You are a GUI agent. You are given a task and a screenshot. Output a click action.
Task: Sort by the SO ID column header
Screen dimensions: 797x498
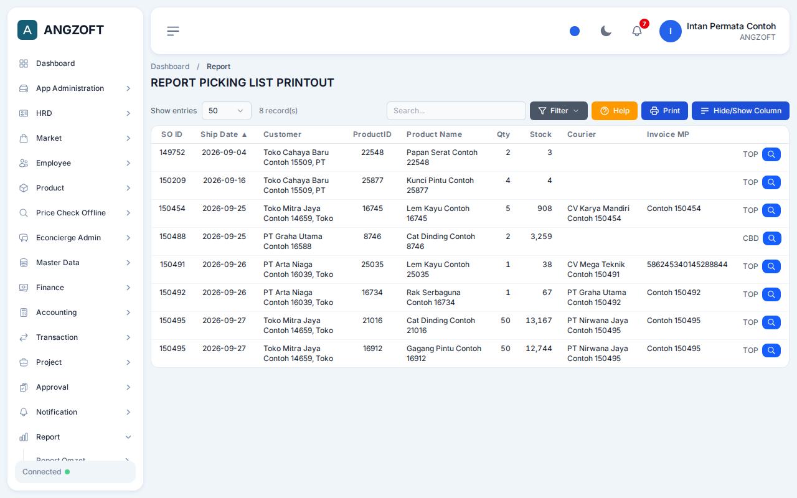[x=172, y=134]
